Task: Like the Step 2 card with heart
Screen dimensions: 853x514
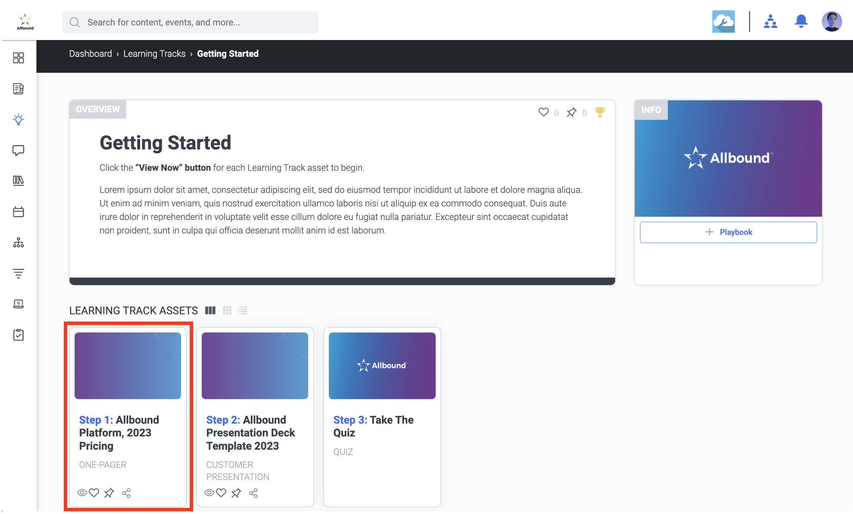Action: [221, 493]
